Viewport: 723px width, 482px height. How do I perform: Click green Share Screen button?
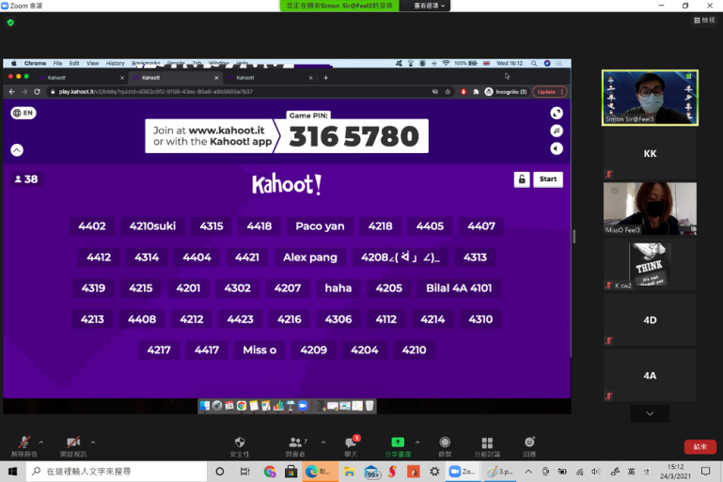398,446
